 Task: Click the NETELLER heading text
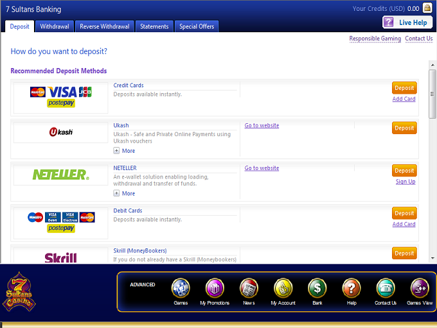click(x=125, y=168)
